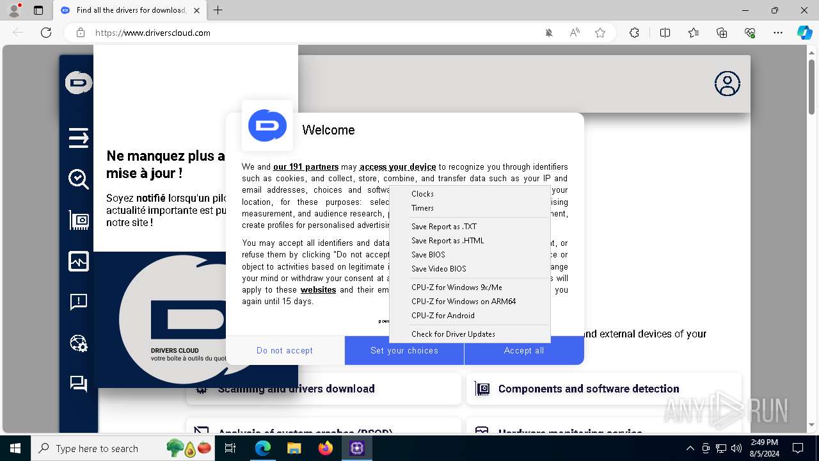Choose Save BIOS menu entry
This screenshot has height=461, width=819.
[470, 255]
